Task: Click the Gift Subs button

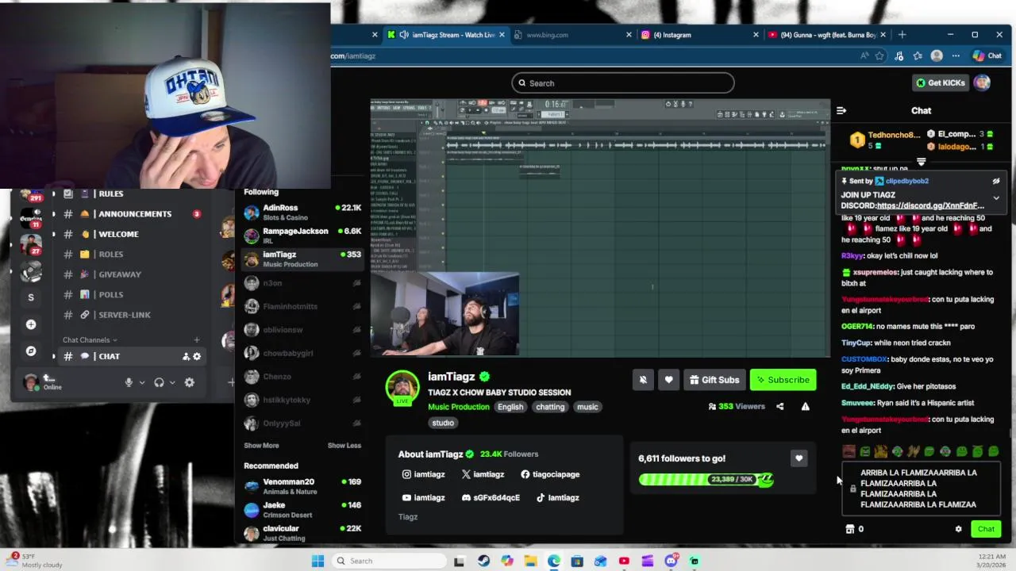Action: point(713,380)
